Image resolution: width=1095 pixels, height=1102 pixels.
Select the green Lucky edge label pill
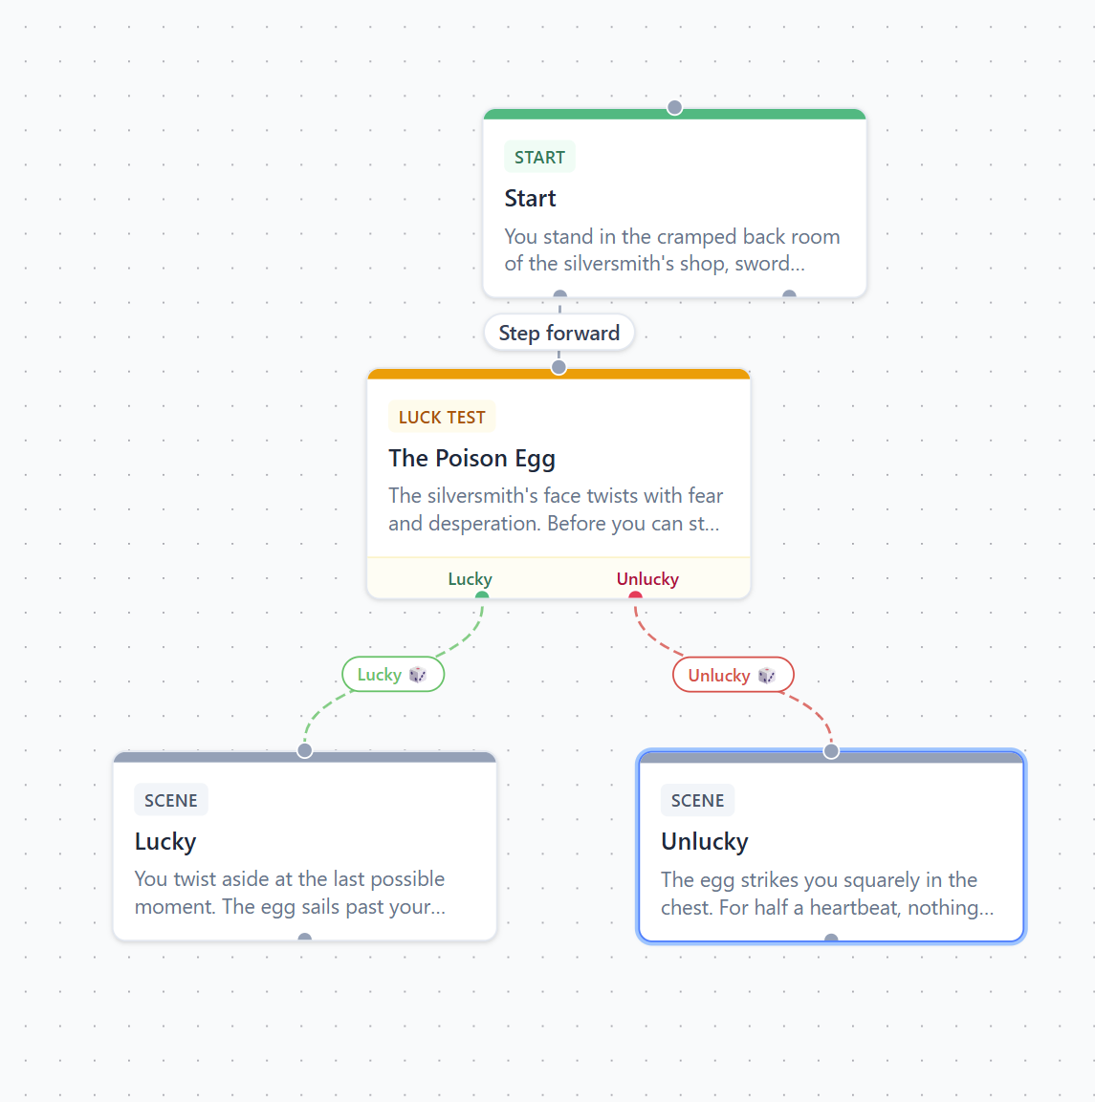point(393,675)
